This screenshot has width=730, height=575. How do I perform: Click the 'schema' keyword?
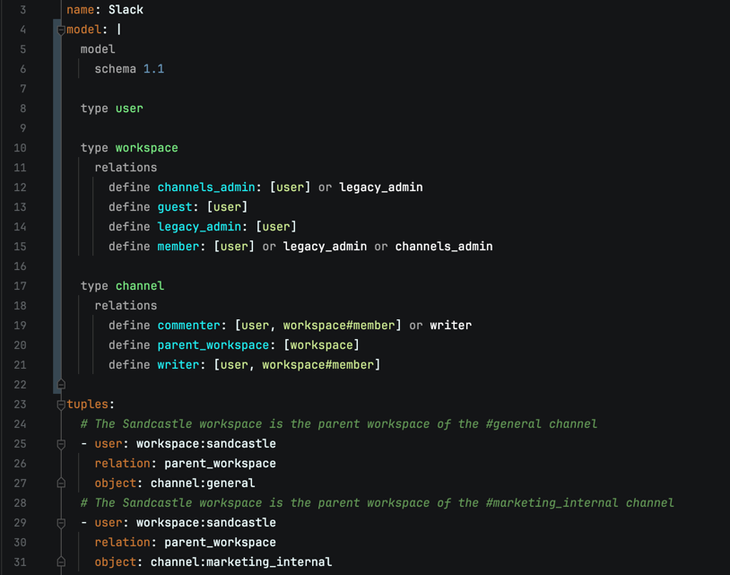click(x=116, y=69)
